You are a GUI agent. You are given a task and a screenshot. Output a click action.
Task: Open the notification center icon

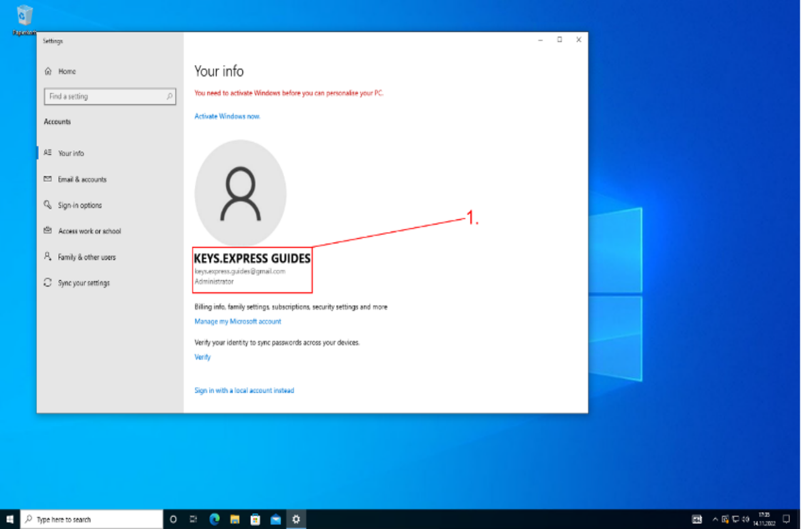click(787, 519)
